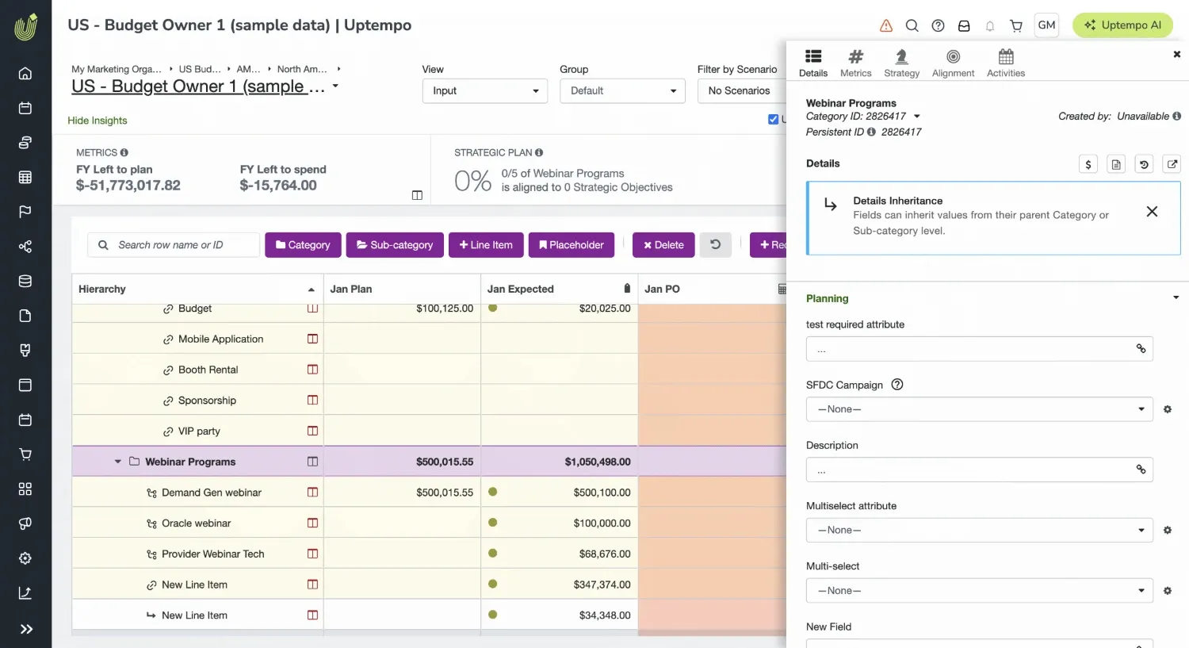Open the notifications bell icon
Screen dimensions: 1189x648
(990, 26)
